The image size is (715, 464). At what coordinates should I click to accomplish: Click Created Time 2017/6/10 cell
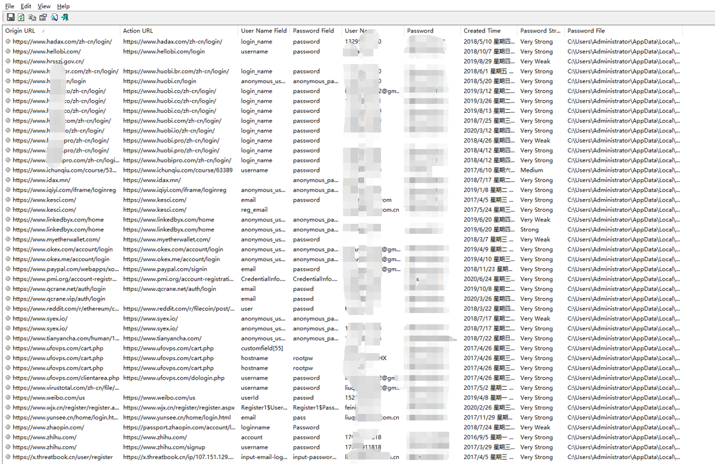490,170
